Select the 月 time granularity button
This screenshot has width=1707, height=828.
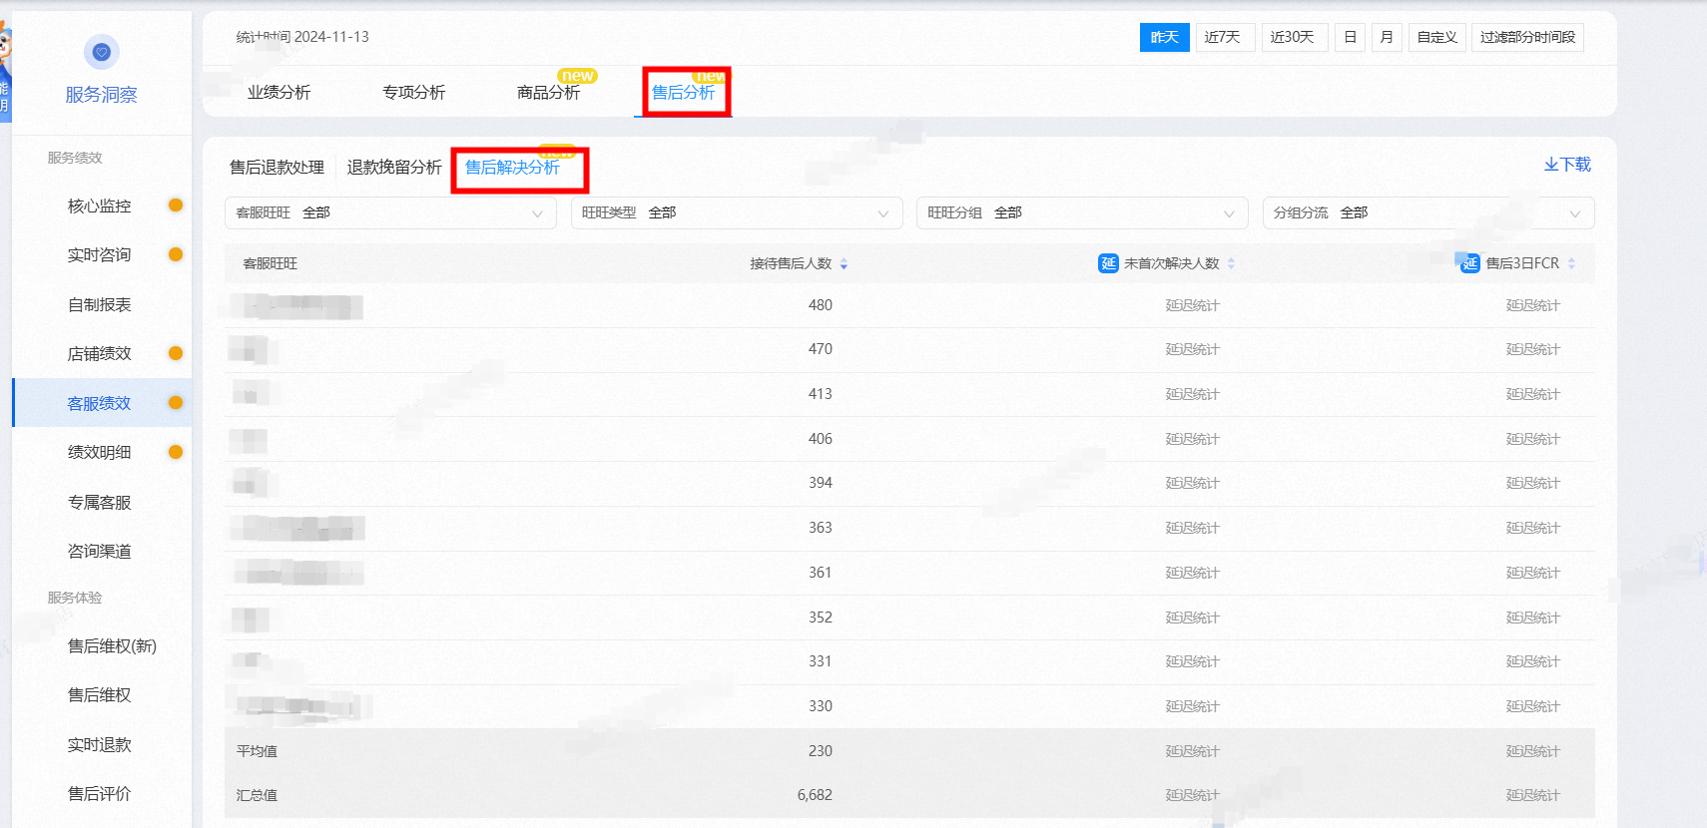1387,37
